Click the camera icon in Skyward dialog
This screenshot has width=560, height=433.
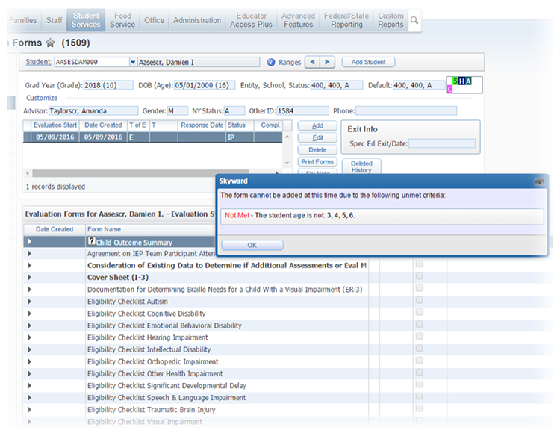[539, 181]
